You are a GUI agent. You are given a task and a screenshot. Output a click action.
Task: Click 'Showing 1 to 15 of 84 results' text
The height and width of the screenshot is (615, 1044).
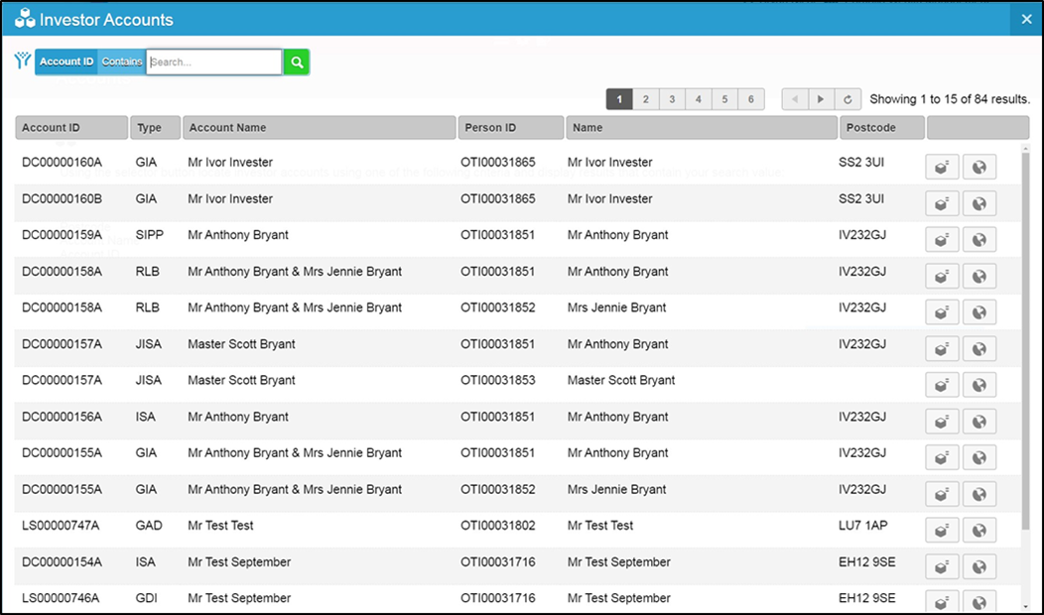point(950,99)
